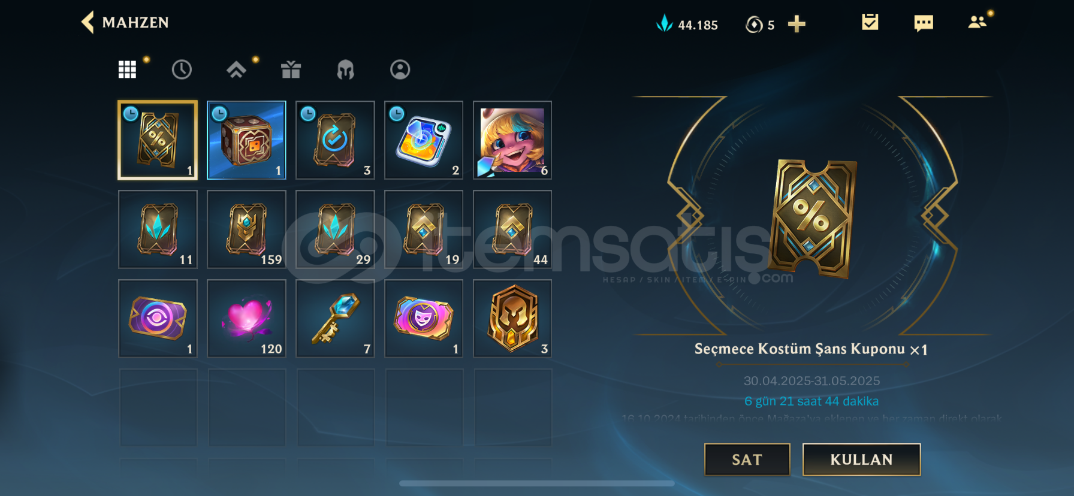Select the purple eye ticket item
This screenshot has width=1074, height=496.
[x=158, y=319]
